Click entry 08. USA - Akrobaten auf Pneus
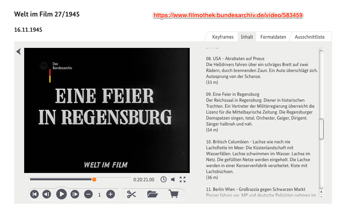 coord(235,58)
